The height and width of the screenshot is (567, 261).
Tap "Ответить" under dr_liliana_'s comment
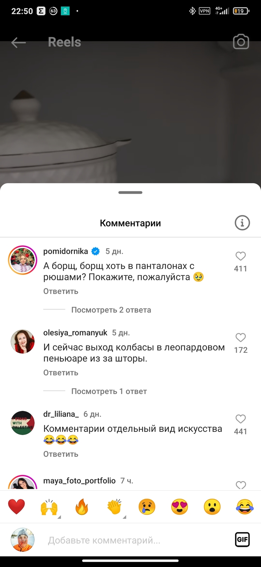61,454
